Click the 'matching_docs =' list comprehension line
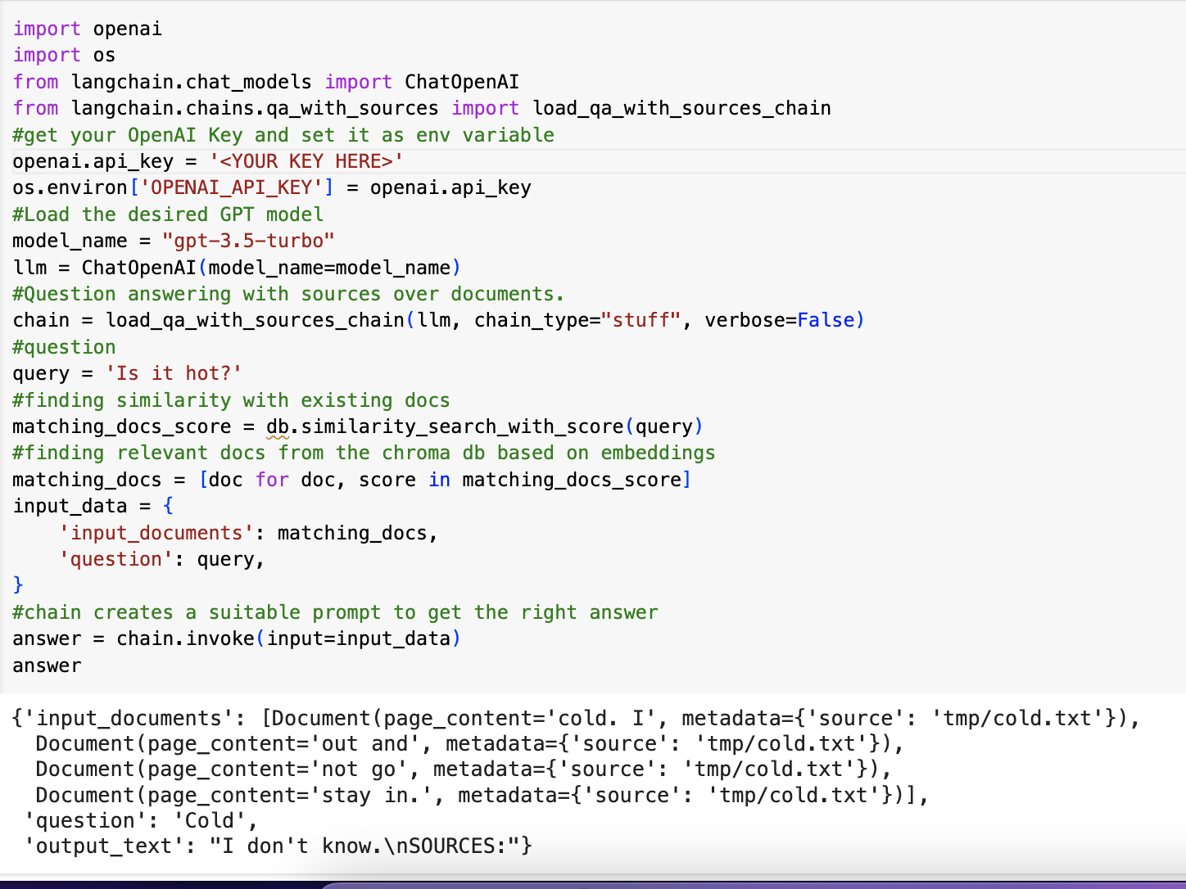The image size is (1186, 889). point(352,480)
